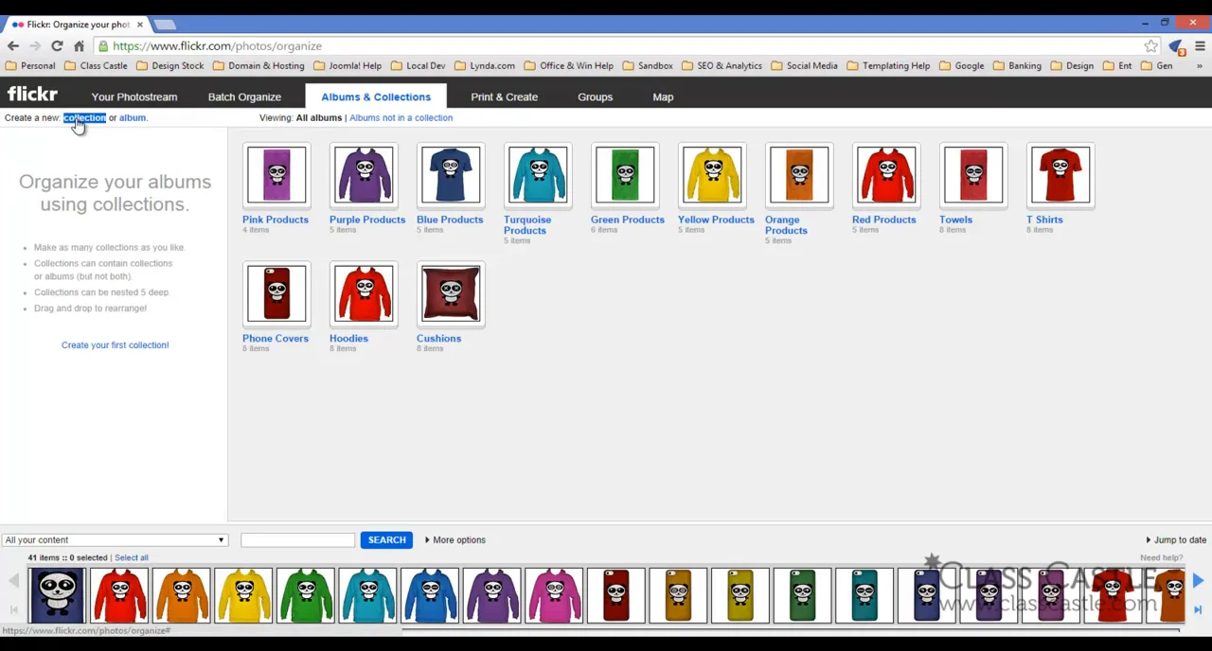Image resolution: width=1212 pixels, height=651 pixels.
Task: Open Orange Products album thumbnail
Action: coord(799,175)
